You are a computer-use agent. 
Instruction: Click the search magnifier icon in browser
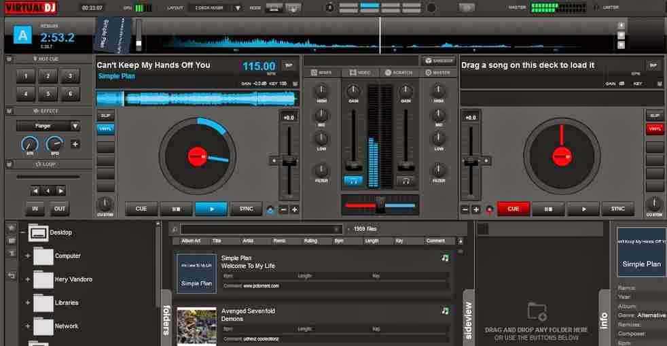(x=175, y=230)
